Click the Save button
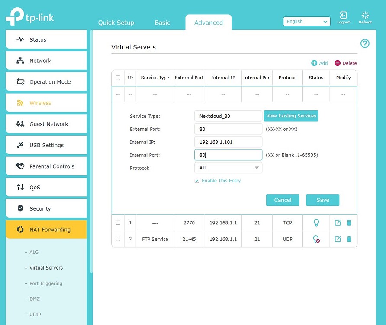386x325 pixels. [x=323, y=200]
